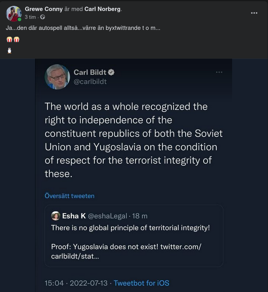Click the @eshaLegal handle
This screenshot has width=268, height=292.
(107, 216)
